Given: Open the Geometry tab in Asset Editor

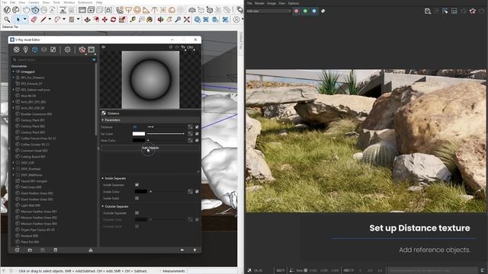Looking at the screenshot, I should pyautogui.click(x=34, y=49).
